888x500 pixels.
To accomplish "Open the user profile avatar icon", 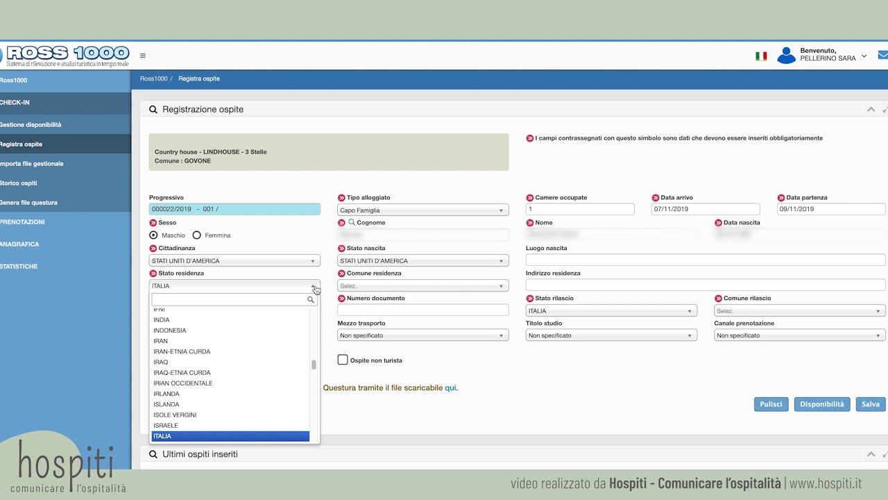I will click(786, 56).
